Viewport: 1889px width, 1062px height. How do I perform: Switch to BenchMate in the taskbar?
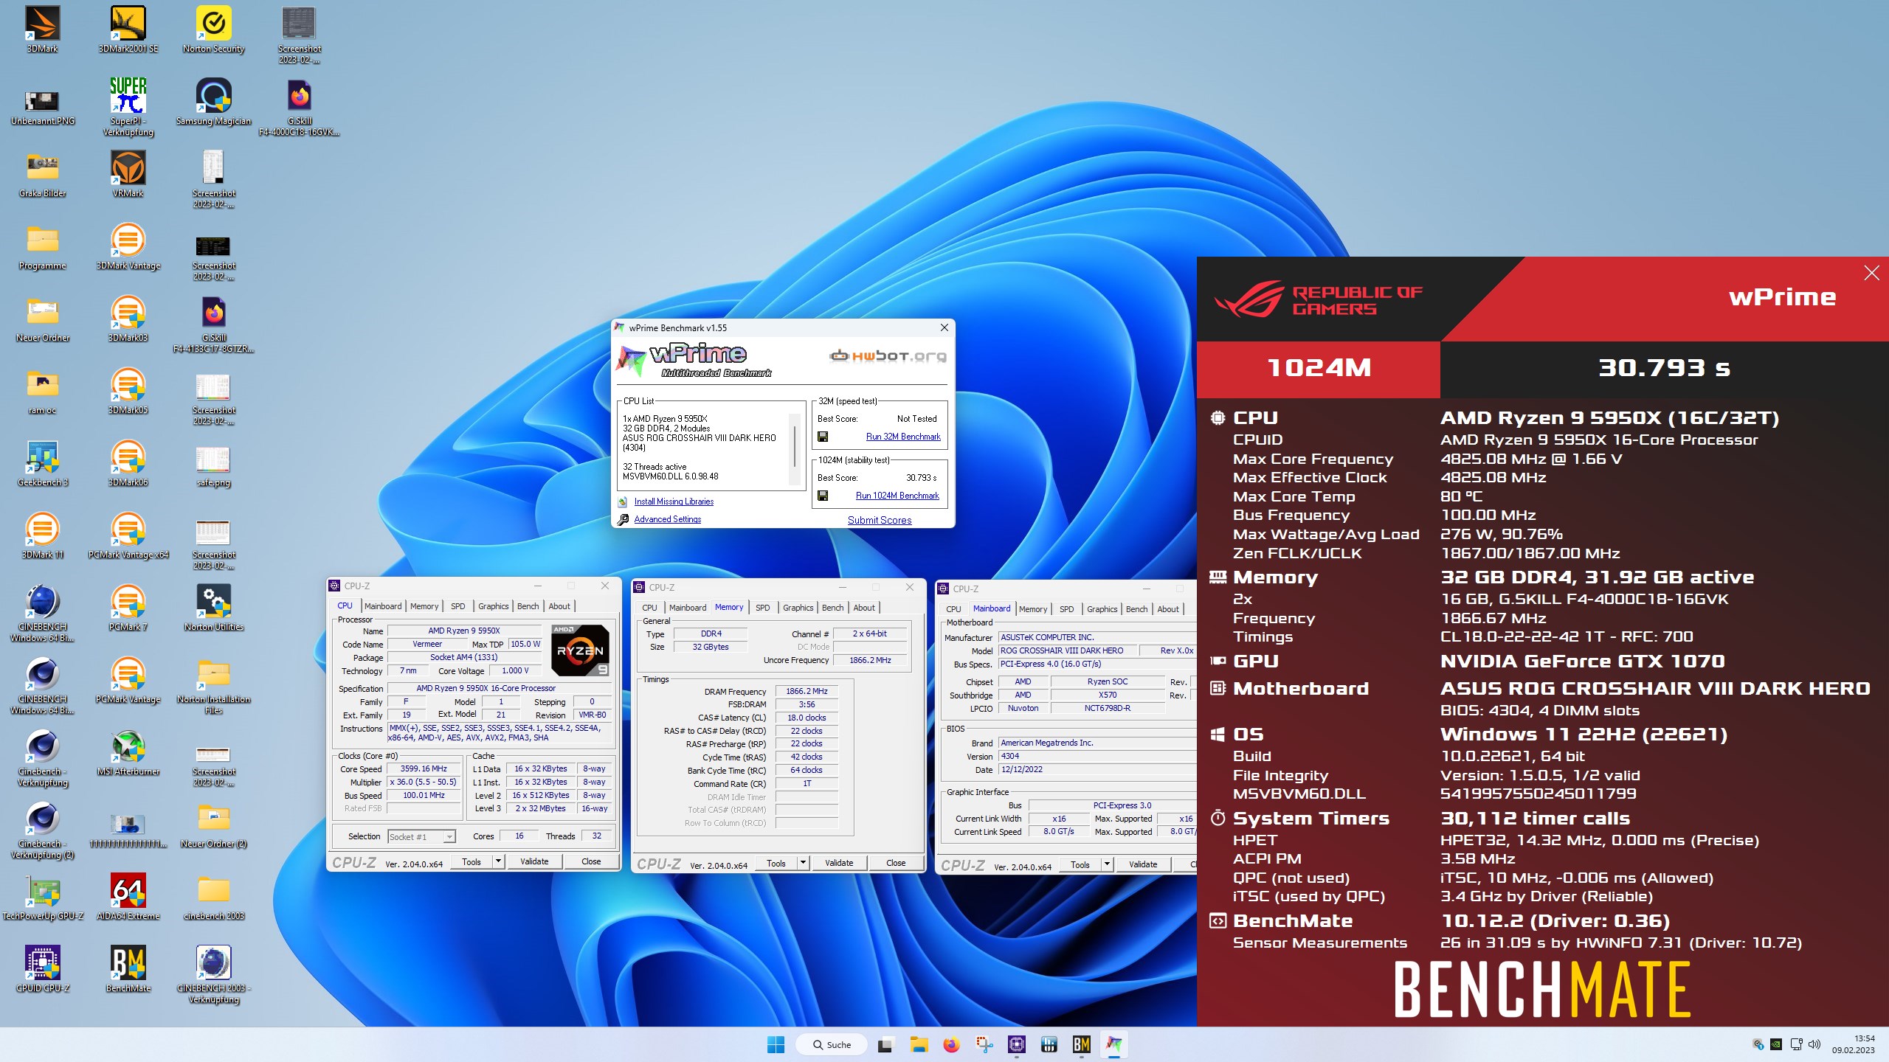point(1082,1044)
